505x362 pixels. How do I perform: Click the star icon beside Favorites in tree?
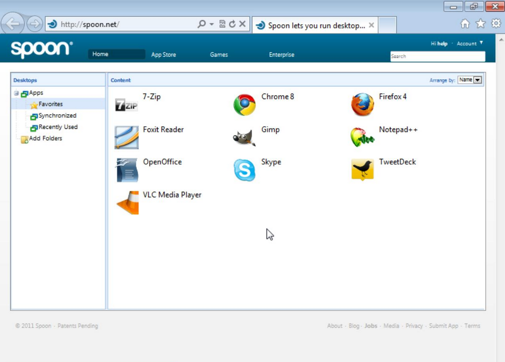(34, 105)
